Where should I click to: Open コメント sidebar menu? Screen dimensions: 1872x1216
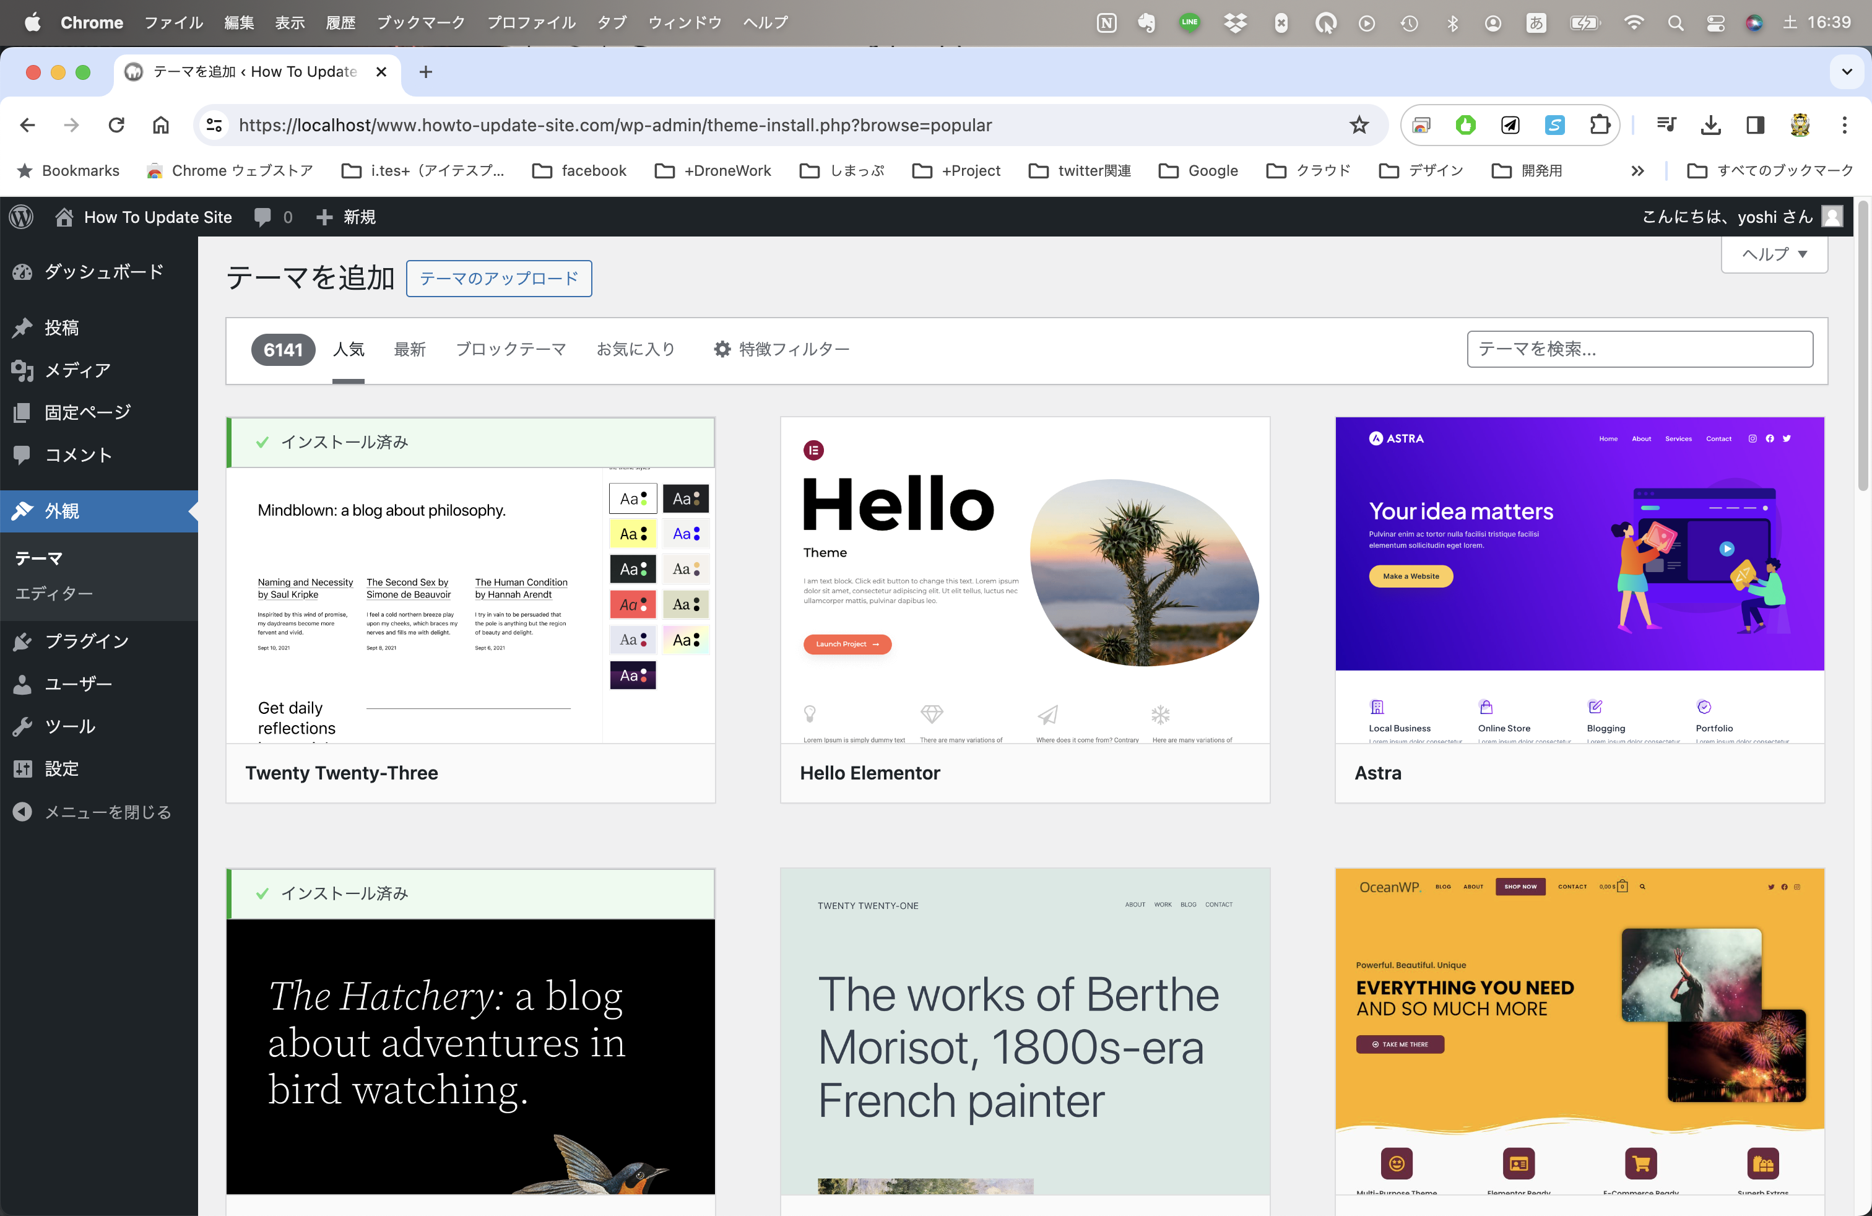pyautogui.click(x=99, y=454)
